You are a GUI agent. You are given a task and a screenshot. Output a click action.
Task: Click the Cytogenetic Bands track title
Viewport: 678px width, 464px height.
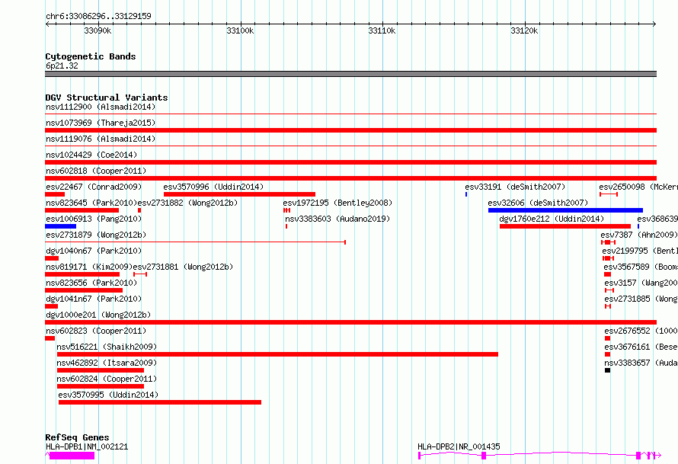[x=91, y=56]
